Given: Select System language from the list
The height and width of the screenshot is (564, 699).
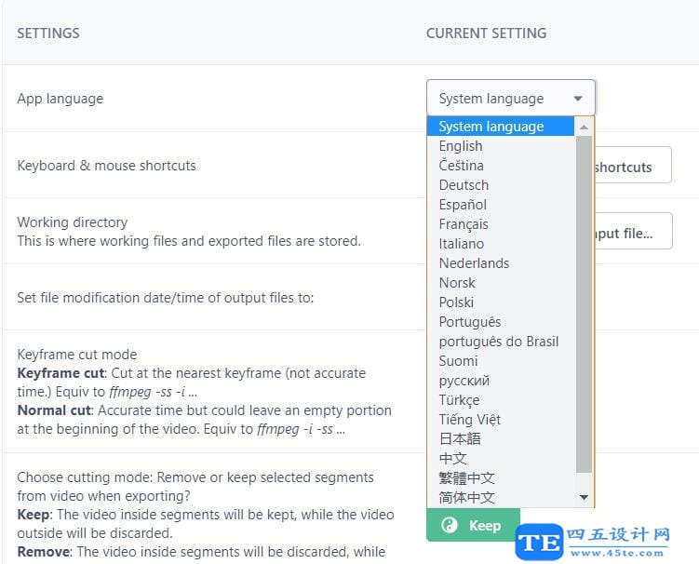Looking at the screenshot, I should (x=491, y=127).
